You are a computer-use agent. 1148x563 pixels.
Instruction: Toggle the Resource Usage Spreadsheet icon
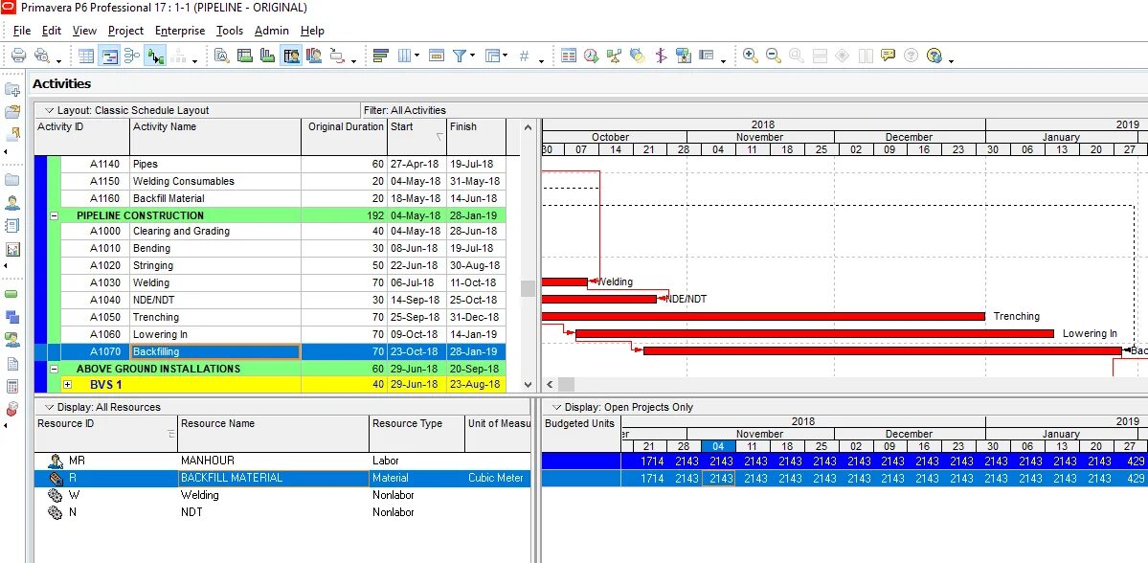pyautogui.click(x=291, y=56)
